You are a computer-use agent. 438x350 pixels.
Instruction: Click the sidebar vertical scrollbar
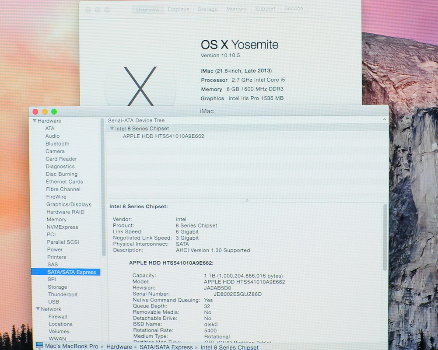pos(104,187)
